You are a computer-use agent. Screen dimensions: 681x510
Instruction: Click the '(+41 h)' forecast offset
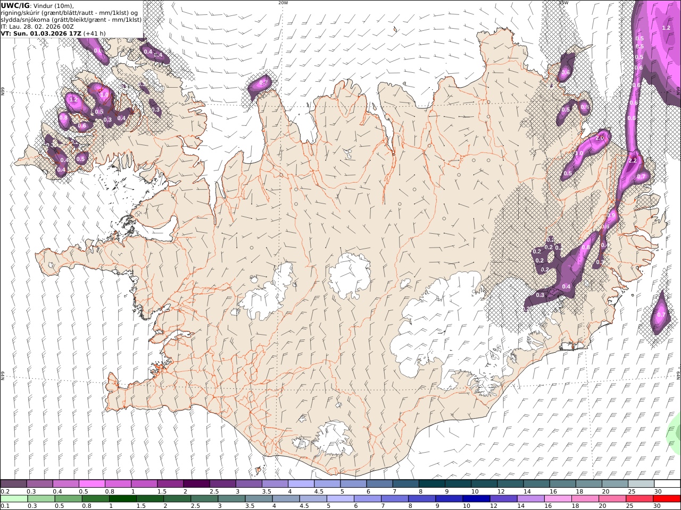(95, 33)
